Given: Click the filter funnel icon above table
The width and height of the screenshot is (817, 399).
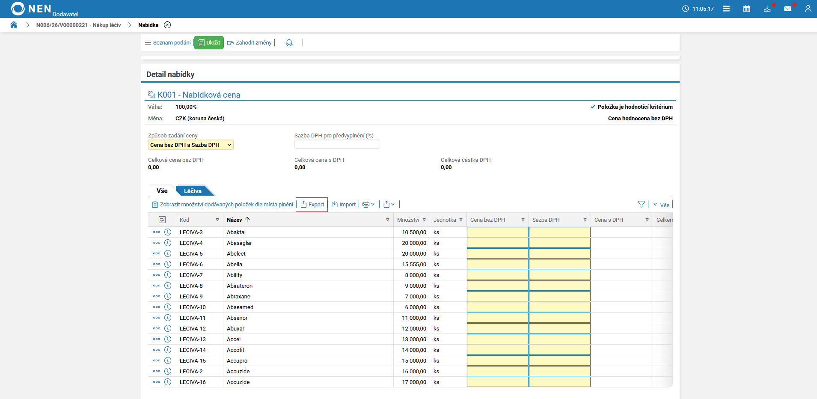Looking at the screenshot, I should [x=641, y=204].
